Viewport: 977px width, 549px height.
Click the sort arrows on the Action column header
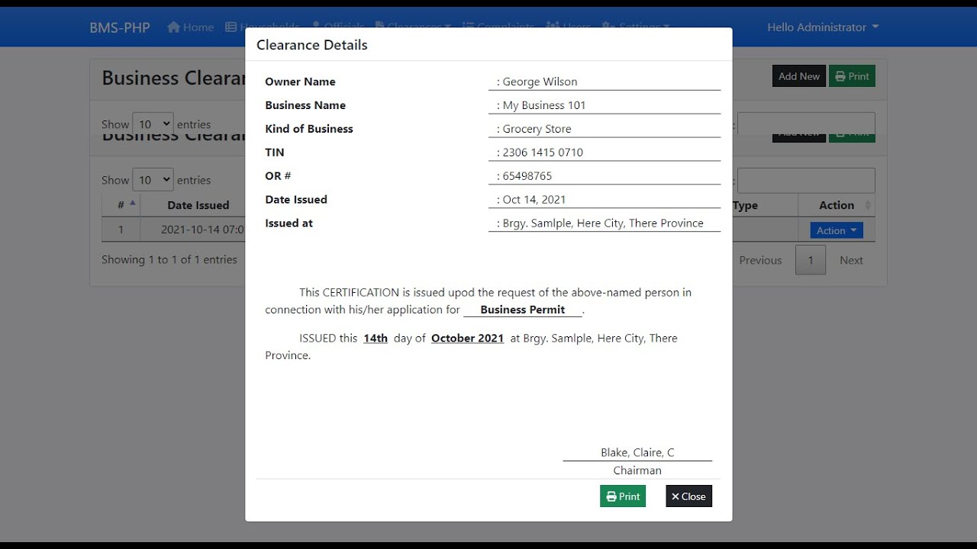(x=868, y=205)
